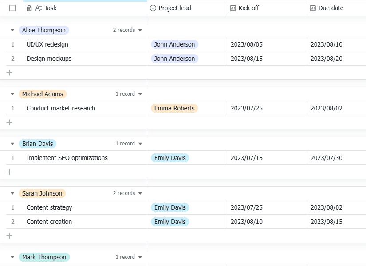Image resolution: width=366 pixels, height=266 pixels.
Task: Click the calendar icon in the Due date header
Action: pos(313,8)
